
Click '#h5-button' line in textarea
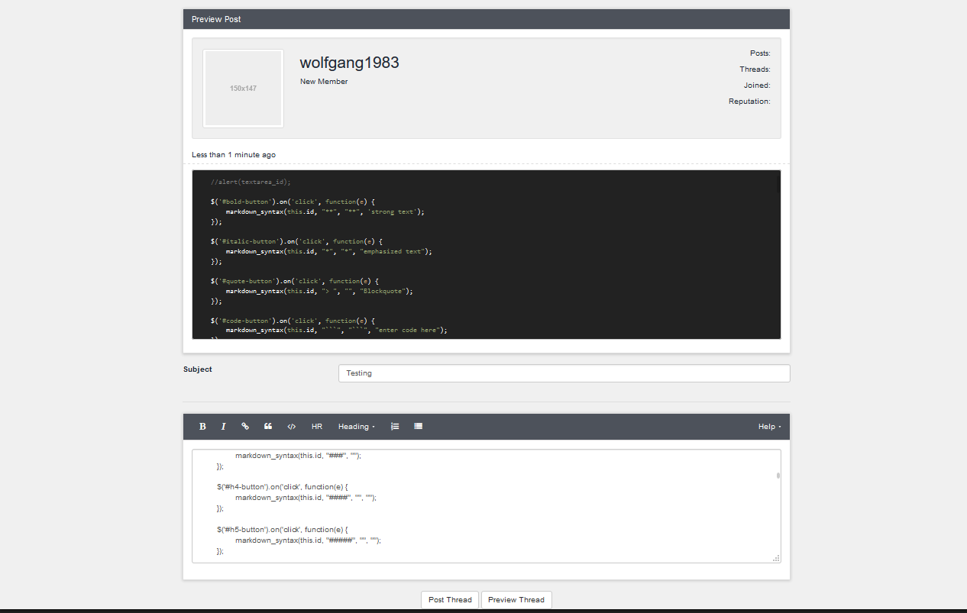[283, 529]
